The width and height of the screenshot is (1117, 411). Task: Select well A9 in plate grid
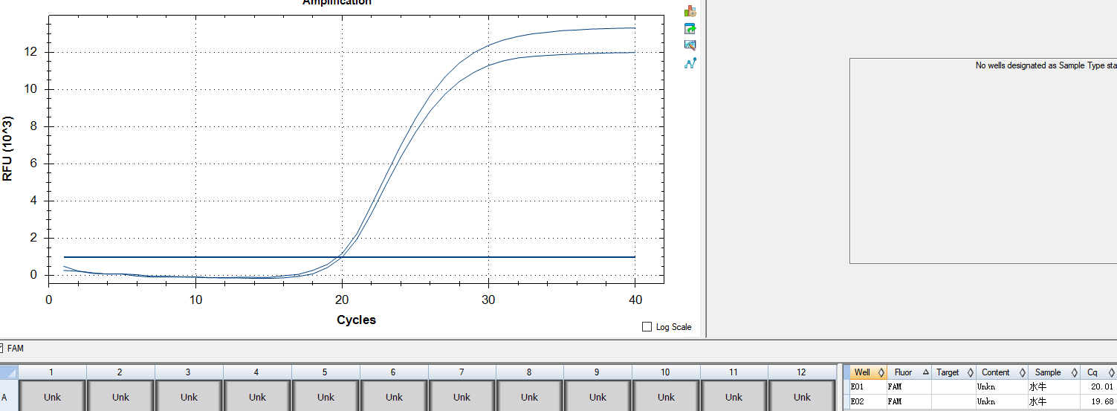pos(598,395)
